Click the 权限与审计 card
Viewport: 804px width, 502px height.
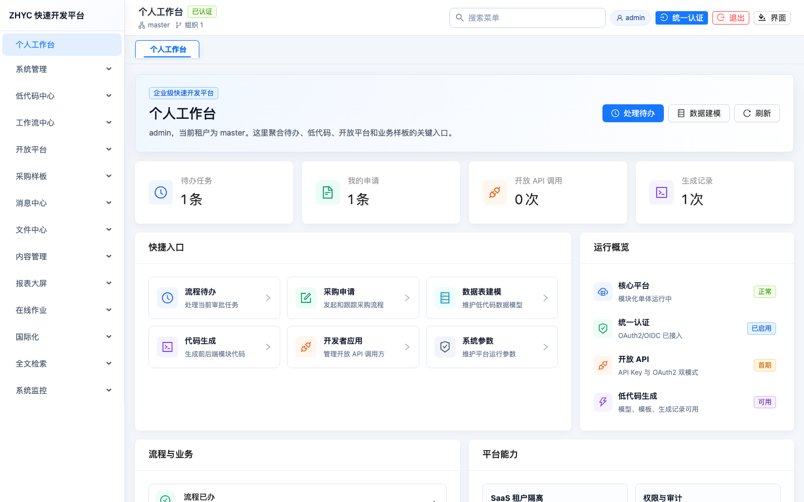[x=707, y=493]
